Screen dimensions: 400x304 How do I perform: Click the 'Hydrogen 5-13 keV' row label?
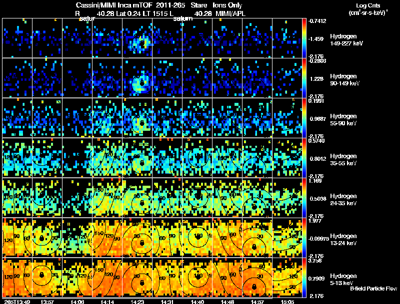point(343,280)
